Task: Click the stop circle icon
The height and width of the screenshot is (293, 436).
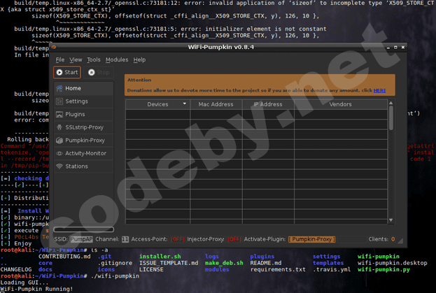Action: (x=92, y=72)
